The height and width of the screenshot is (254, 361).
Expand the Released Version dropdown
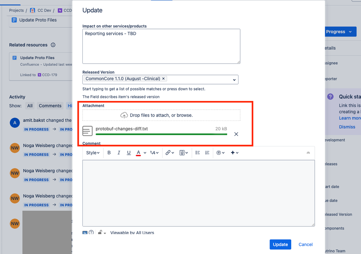(x=234, y=80)
